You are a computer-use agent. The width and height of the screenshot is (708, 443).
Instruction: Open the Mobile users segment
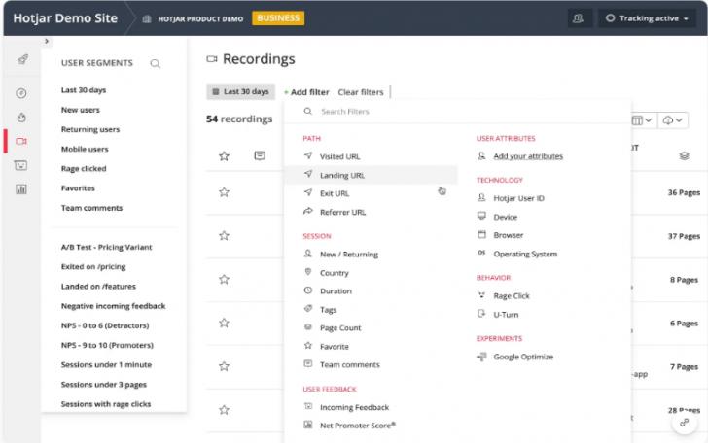click(x=85, y=149)
